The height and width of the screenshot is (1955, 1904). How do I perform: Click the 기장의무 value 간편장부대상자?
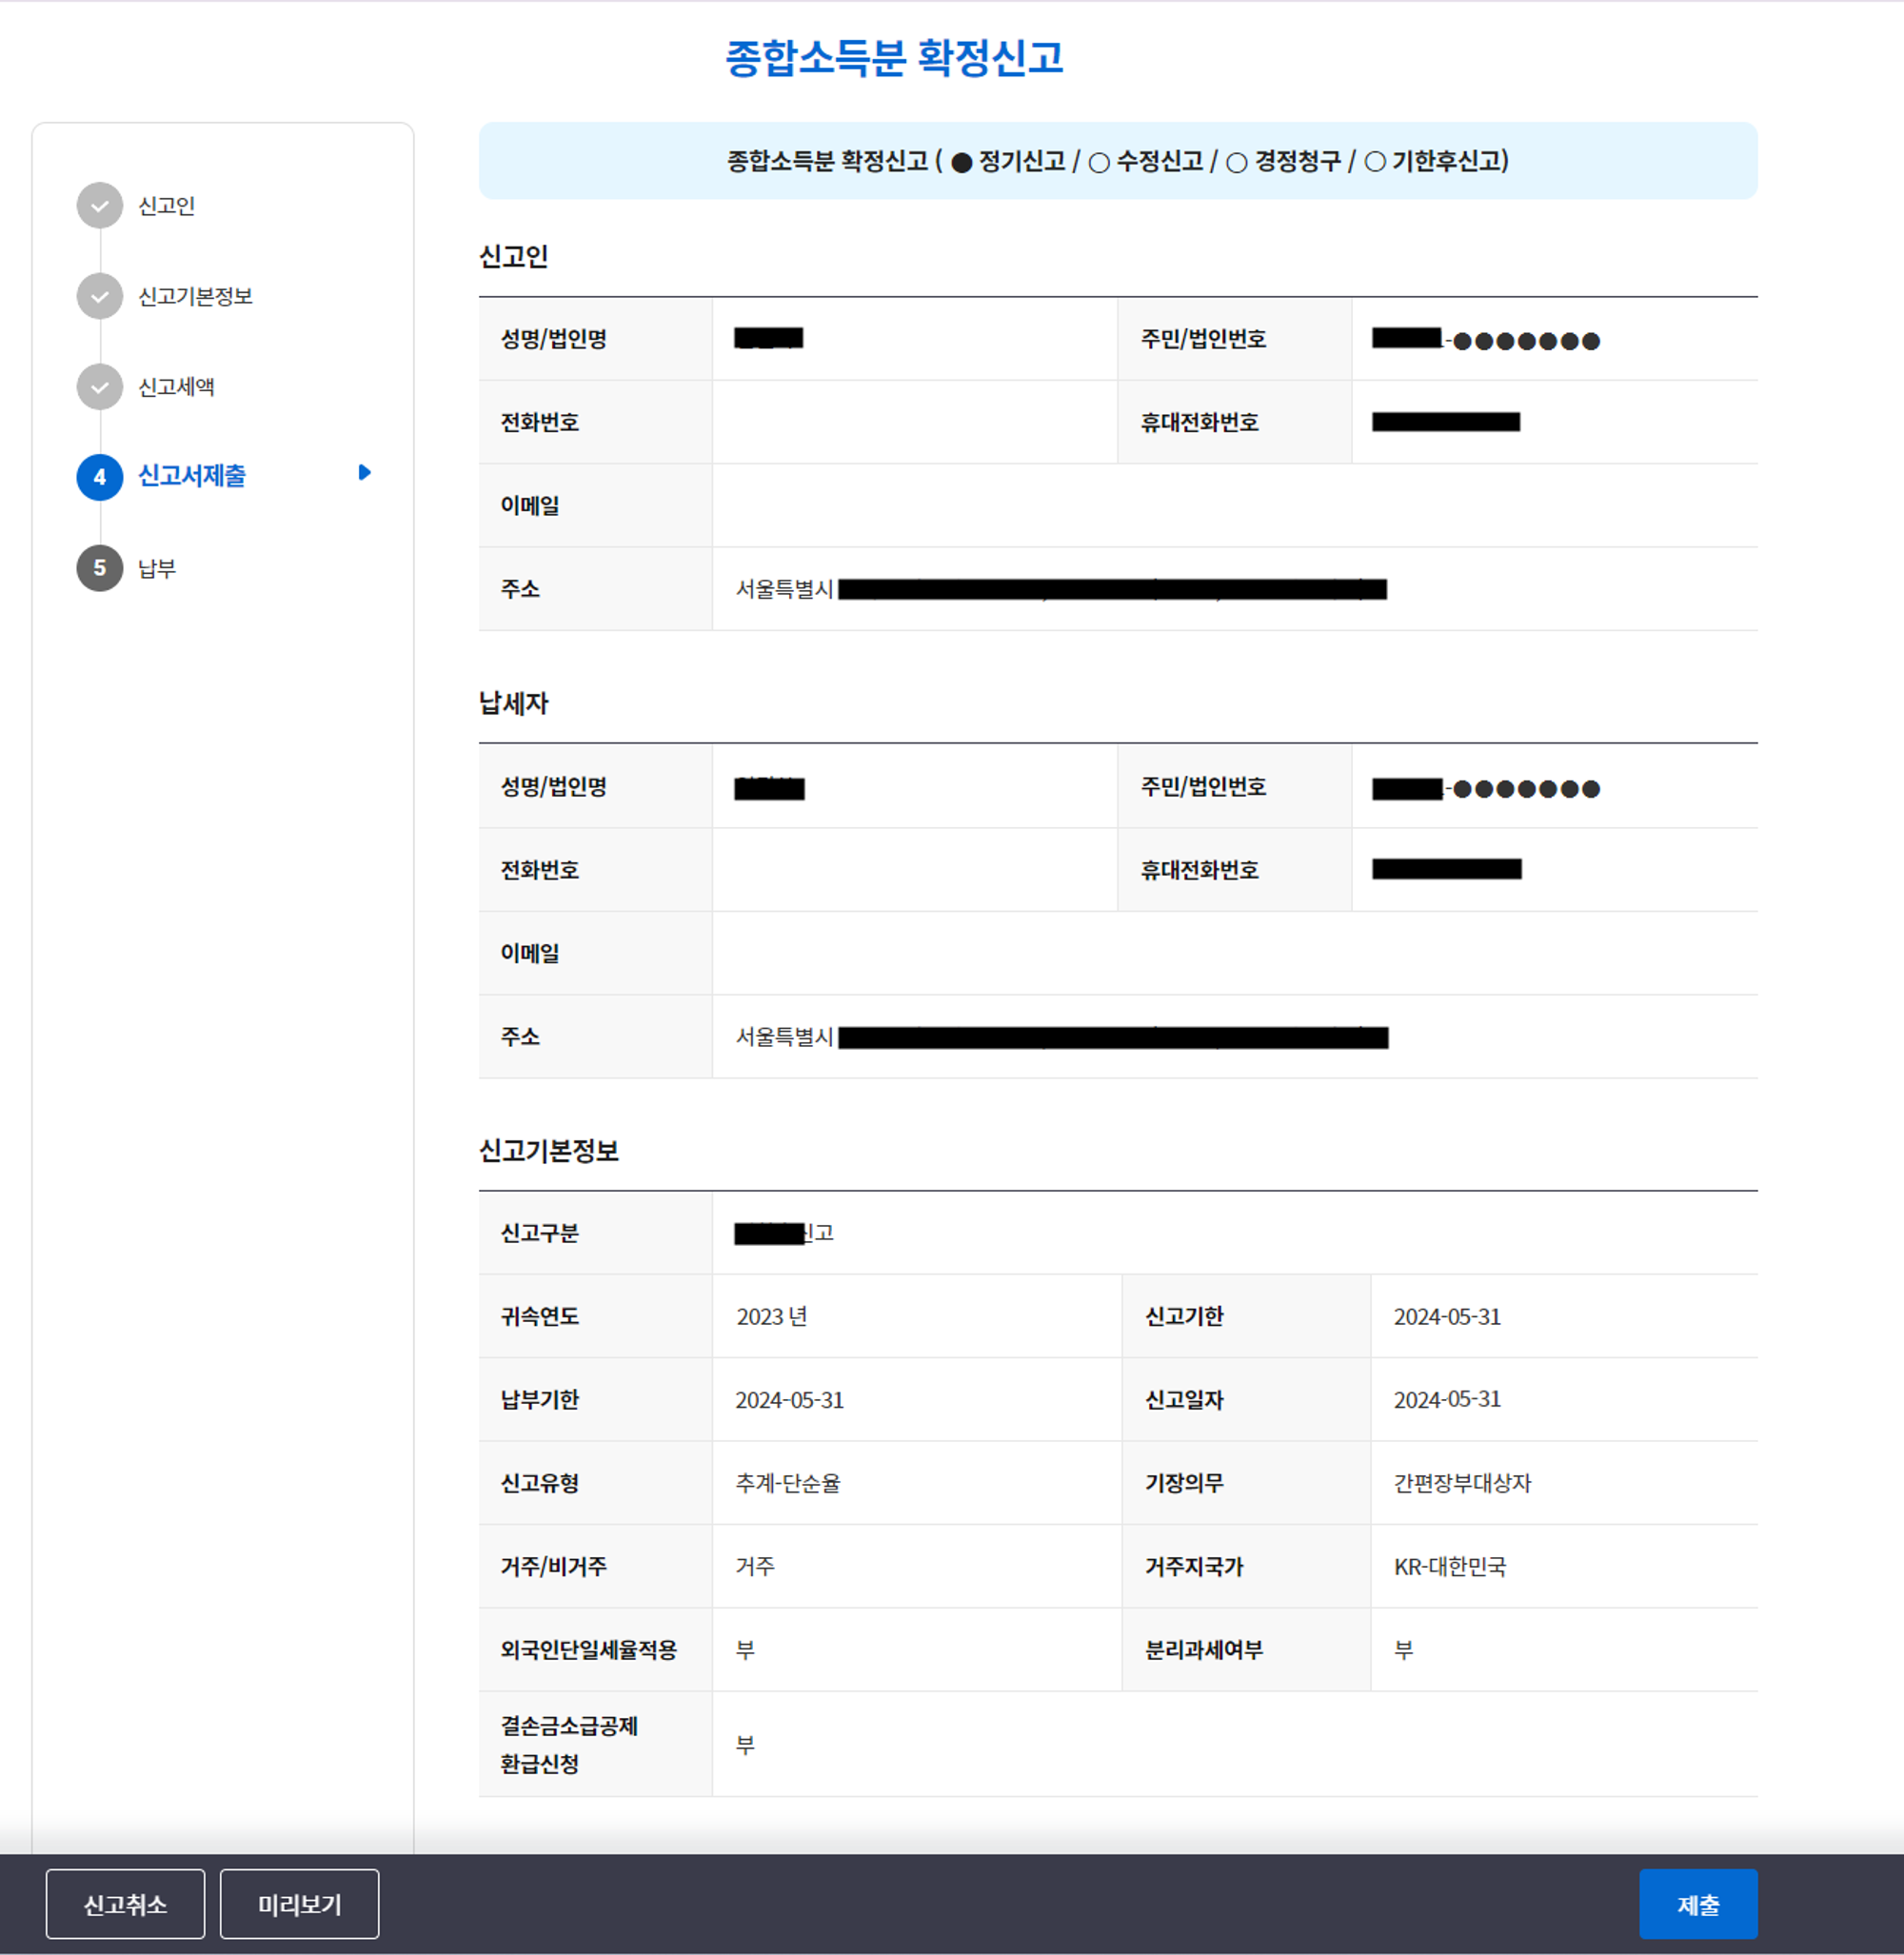[x=1462, y=1483]
